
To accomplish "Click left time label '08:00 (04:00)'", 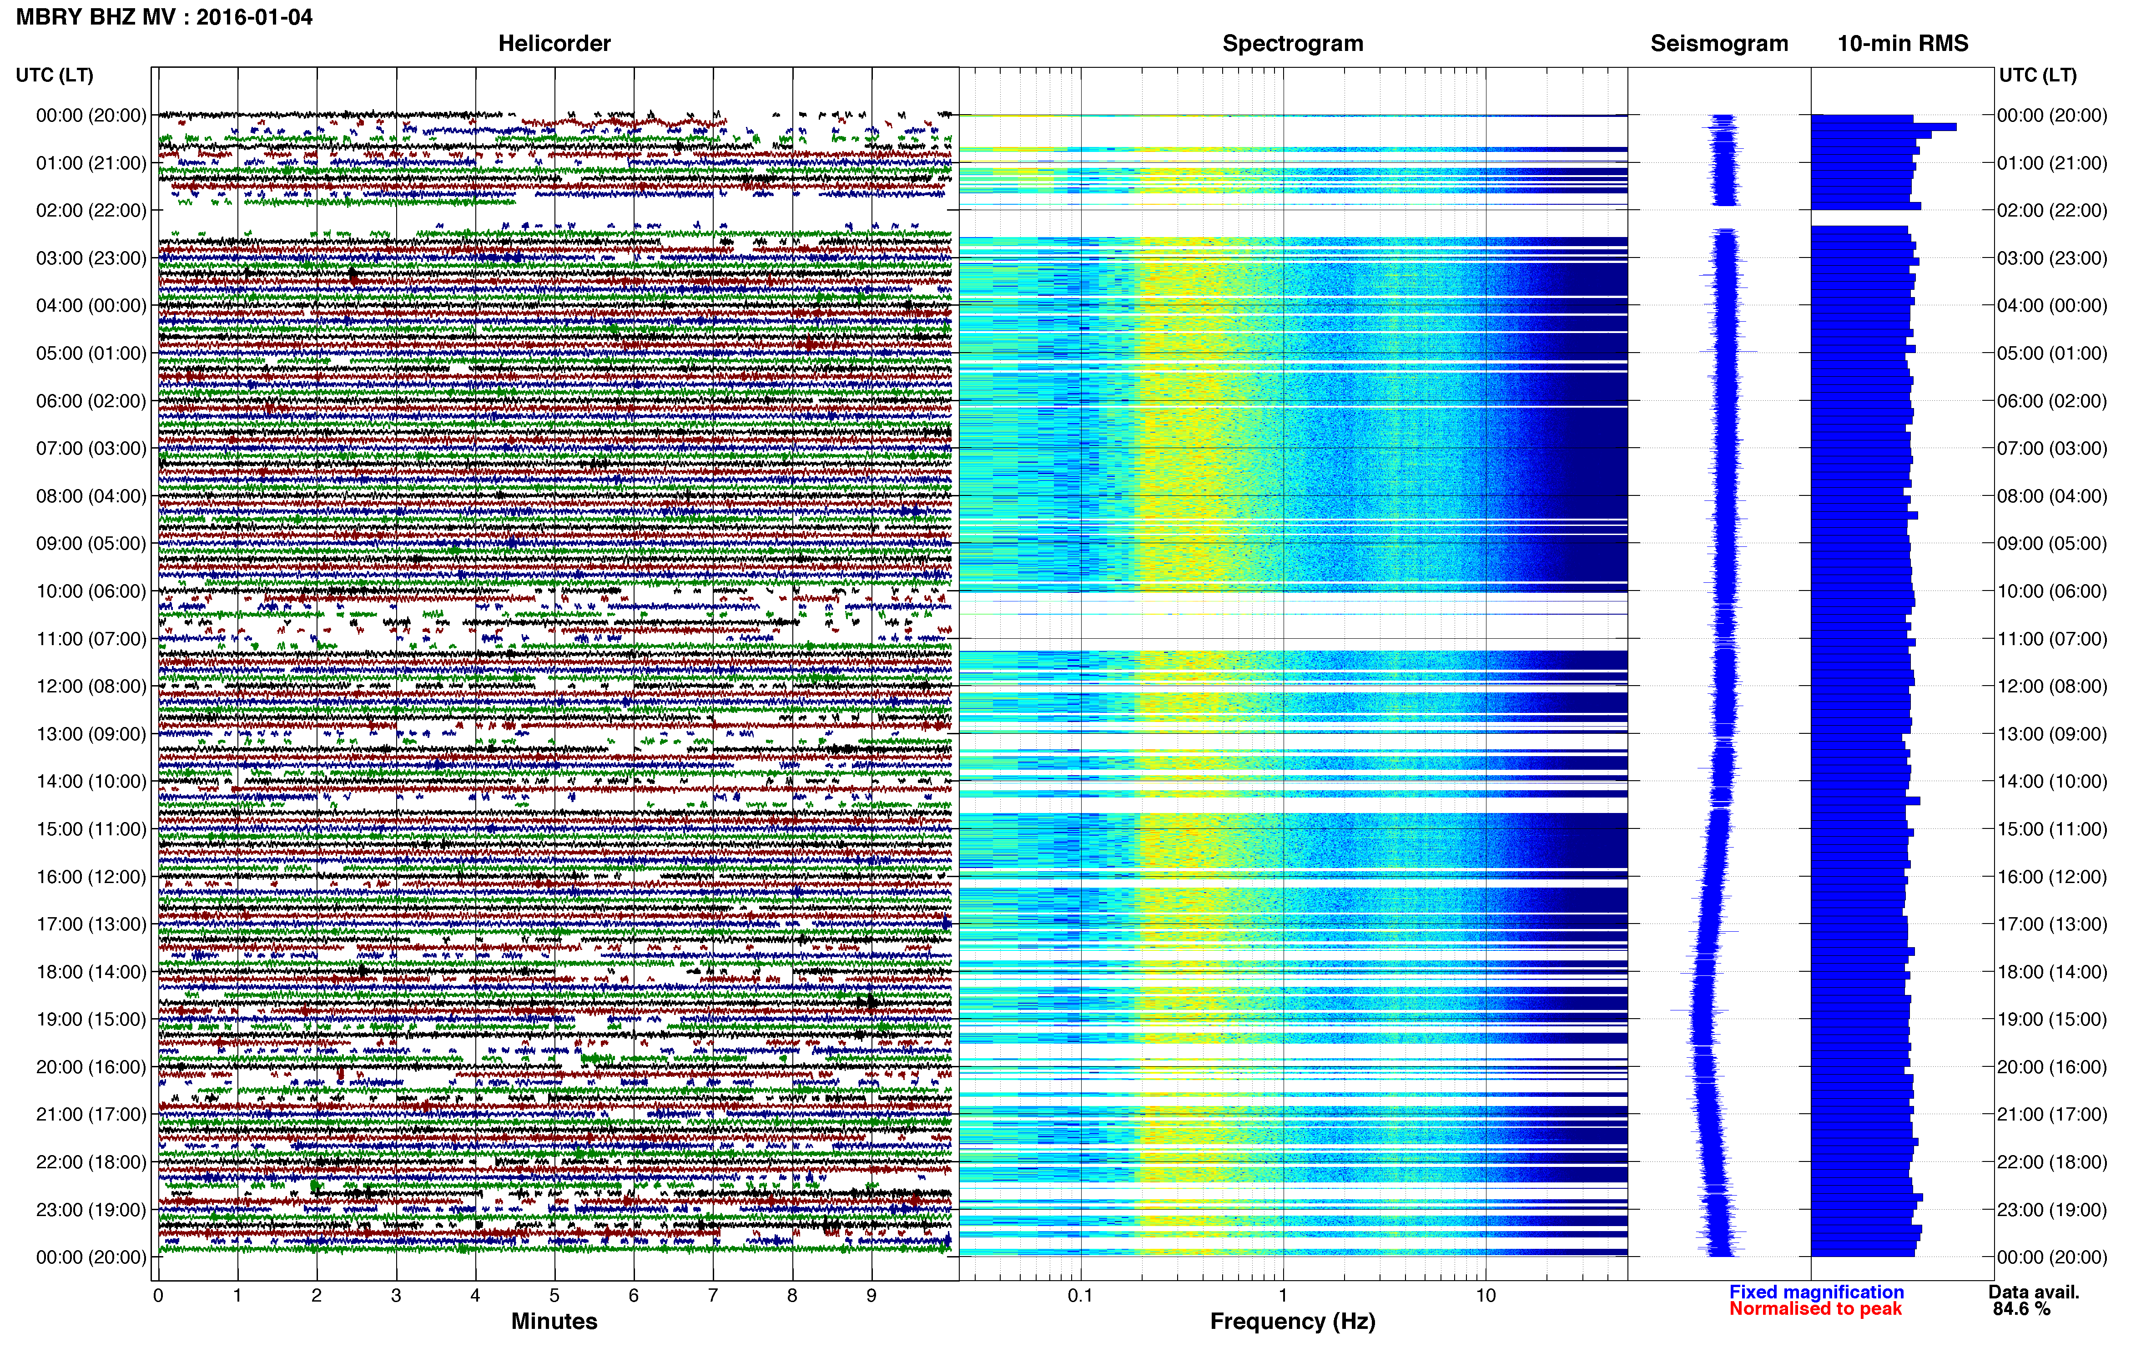I will click(x=91, y=496).
